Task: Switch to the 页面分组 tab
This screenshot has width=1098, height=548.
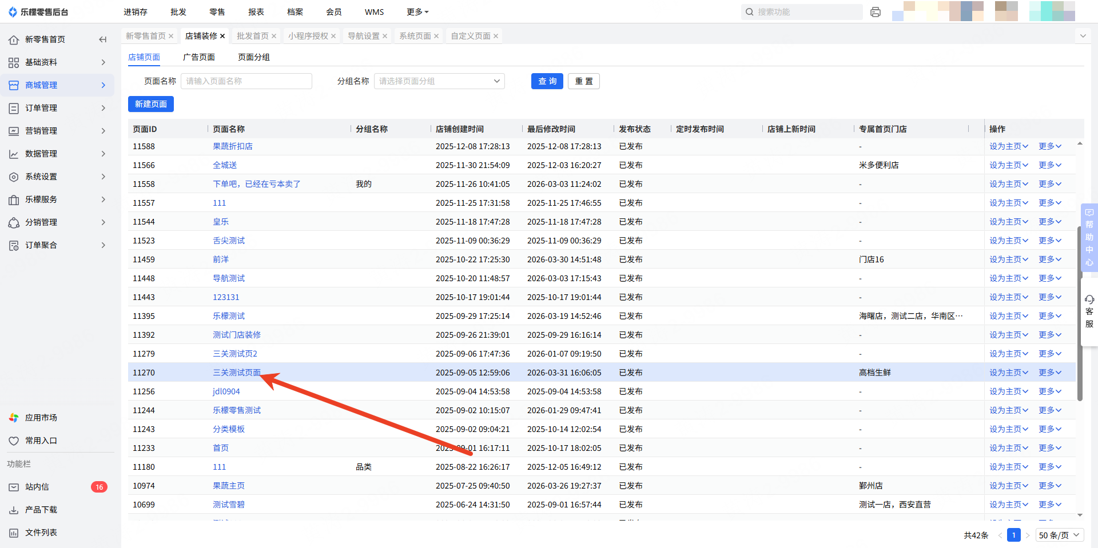Action: (254, 57)
